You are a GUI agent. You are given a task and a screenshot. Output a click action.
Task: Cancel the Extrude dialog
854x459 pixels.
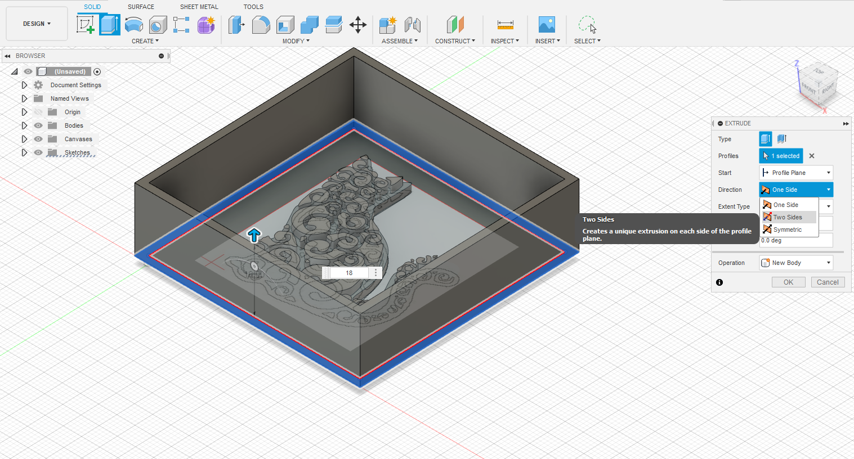click(828, 282)
